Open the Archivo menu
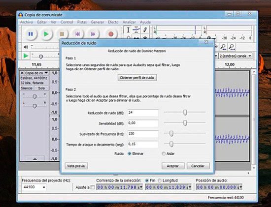This screenshot has width=271, height=207. [27, 22]
